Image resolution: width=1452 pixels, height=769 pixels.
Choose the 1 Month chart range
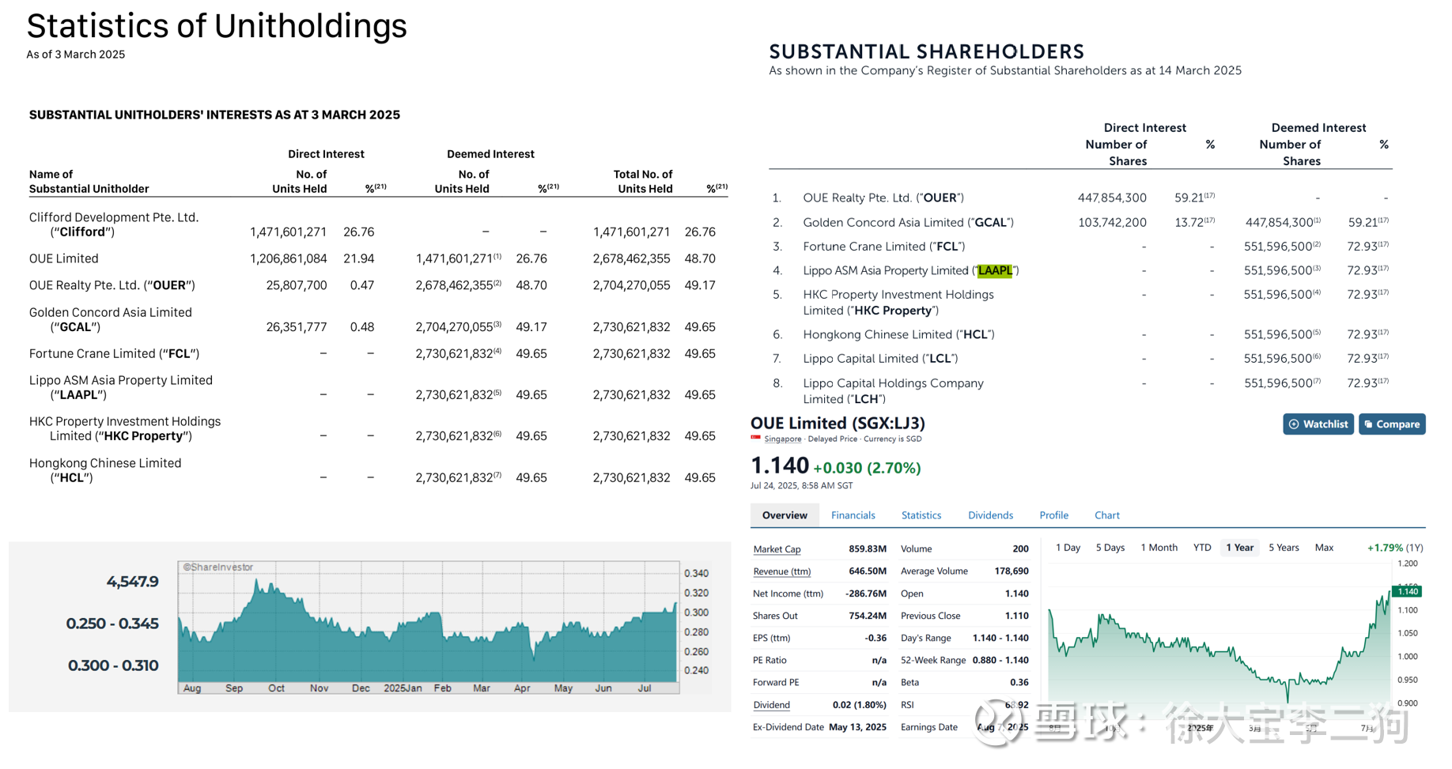[1159, 548]
